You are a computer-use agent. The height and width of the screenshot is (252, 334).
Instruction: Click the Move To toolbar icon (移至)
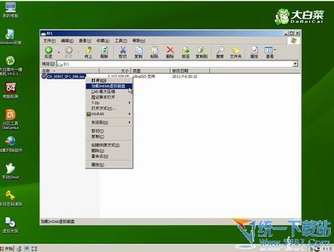(186, 52)
